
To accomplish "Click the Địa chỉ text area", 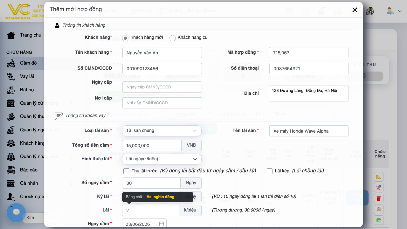I will pos(309,94).
